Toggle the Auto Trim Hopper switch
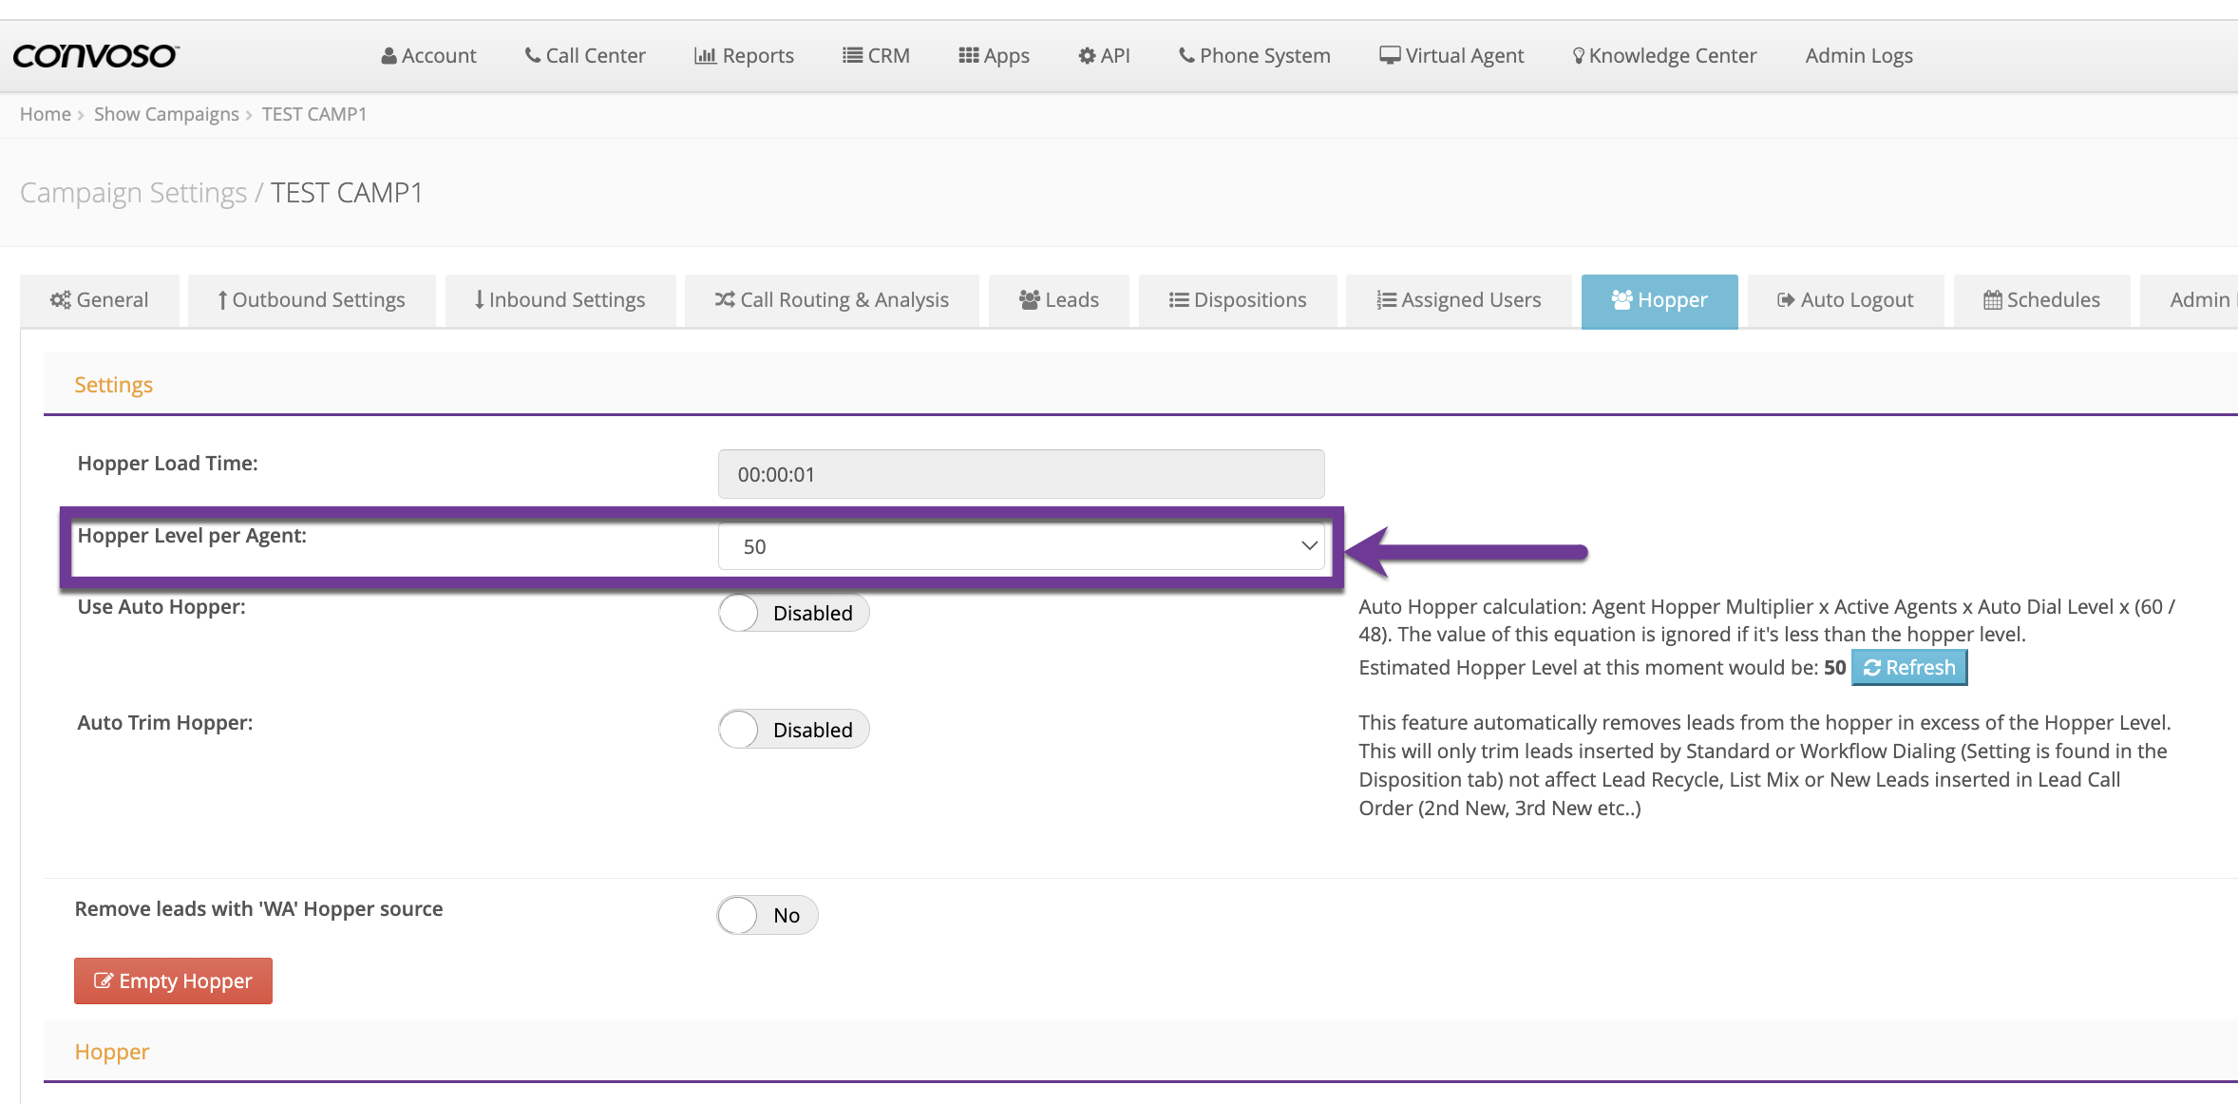 point(792,730)
